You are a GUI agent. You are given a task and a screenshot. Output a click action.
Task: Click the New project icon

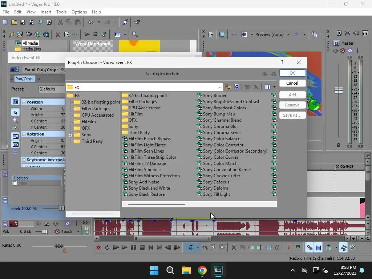tap(5, 22)
